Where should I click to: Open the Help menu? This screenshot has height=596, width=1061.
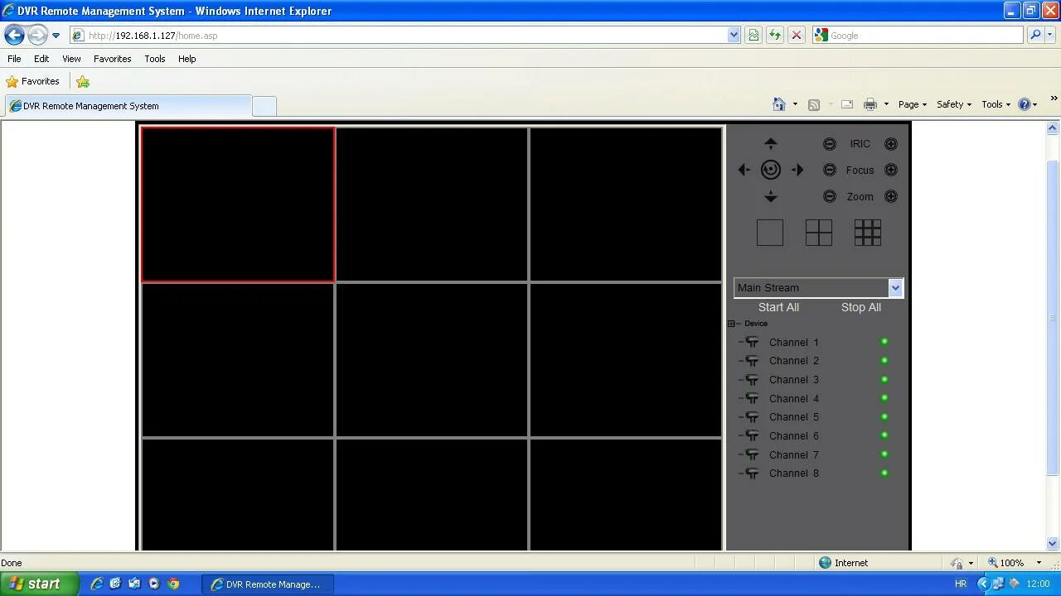click(187, 59)
